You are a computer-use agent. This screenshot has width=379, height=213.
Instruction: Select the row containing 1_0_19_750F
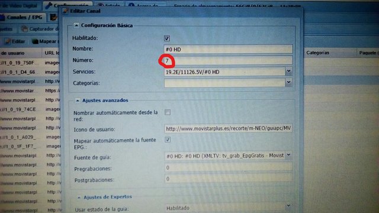(x=30, y=63)
